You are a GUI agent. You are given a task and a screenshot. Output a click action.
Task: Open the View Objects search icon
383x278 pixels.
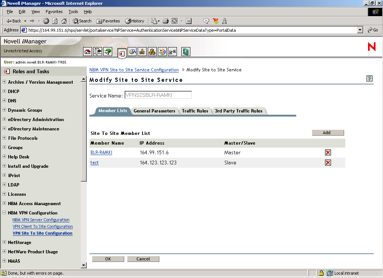(132, 52)
